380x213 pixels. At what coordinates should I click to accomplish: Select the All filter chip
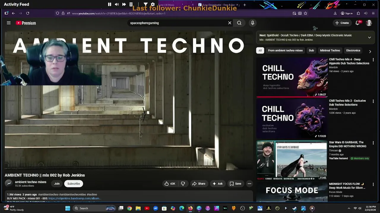[x=260, y=50]
